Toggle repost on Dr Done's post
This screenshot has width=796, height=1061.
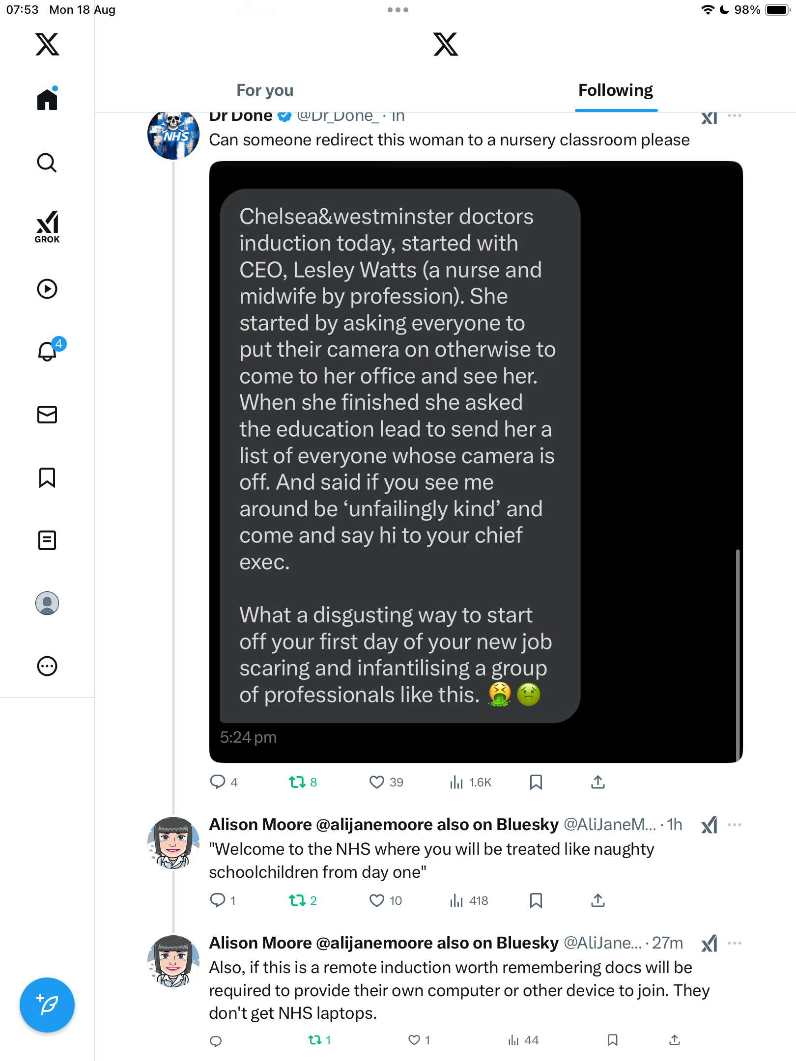coord(297,782)
